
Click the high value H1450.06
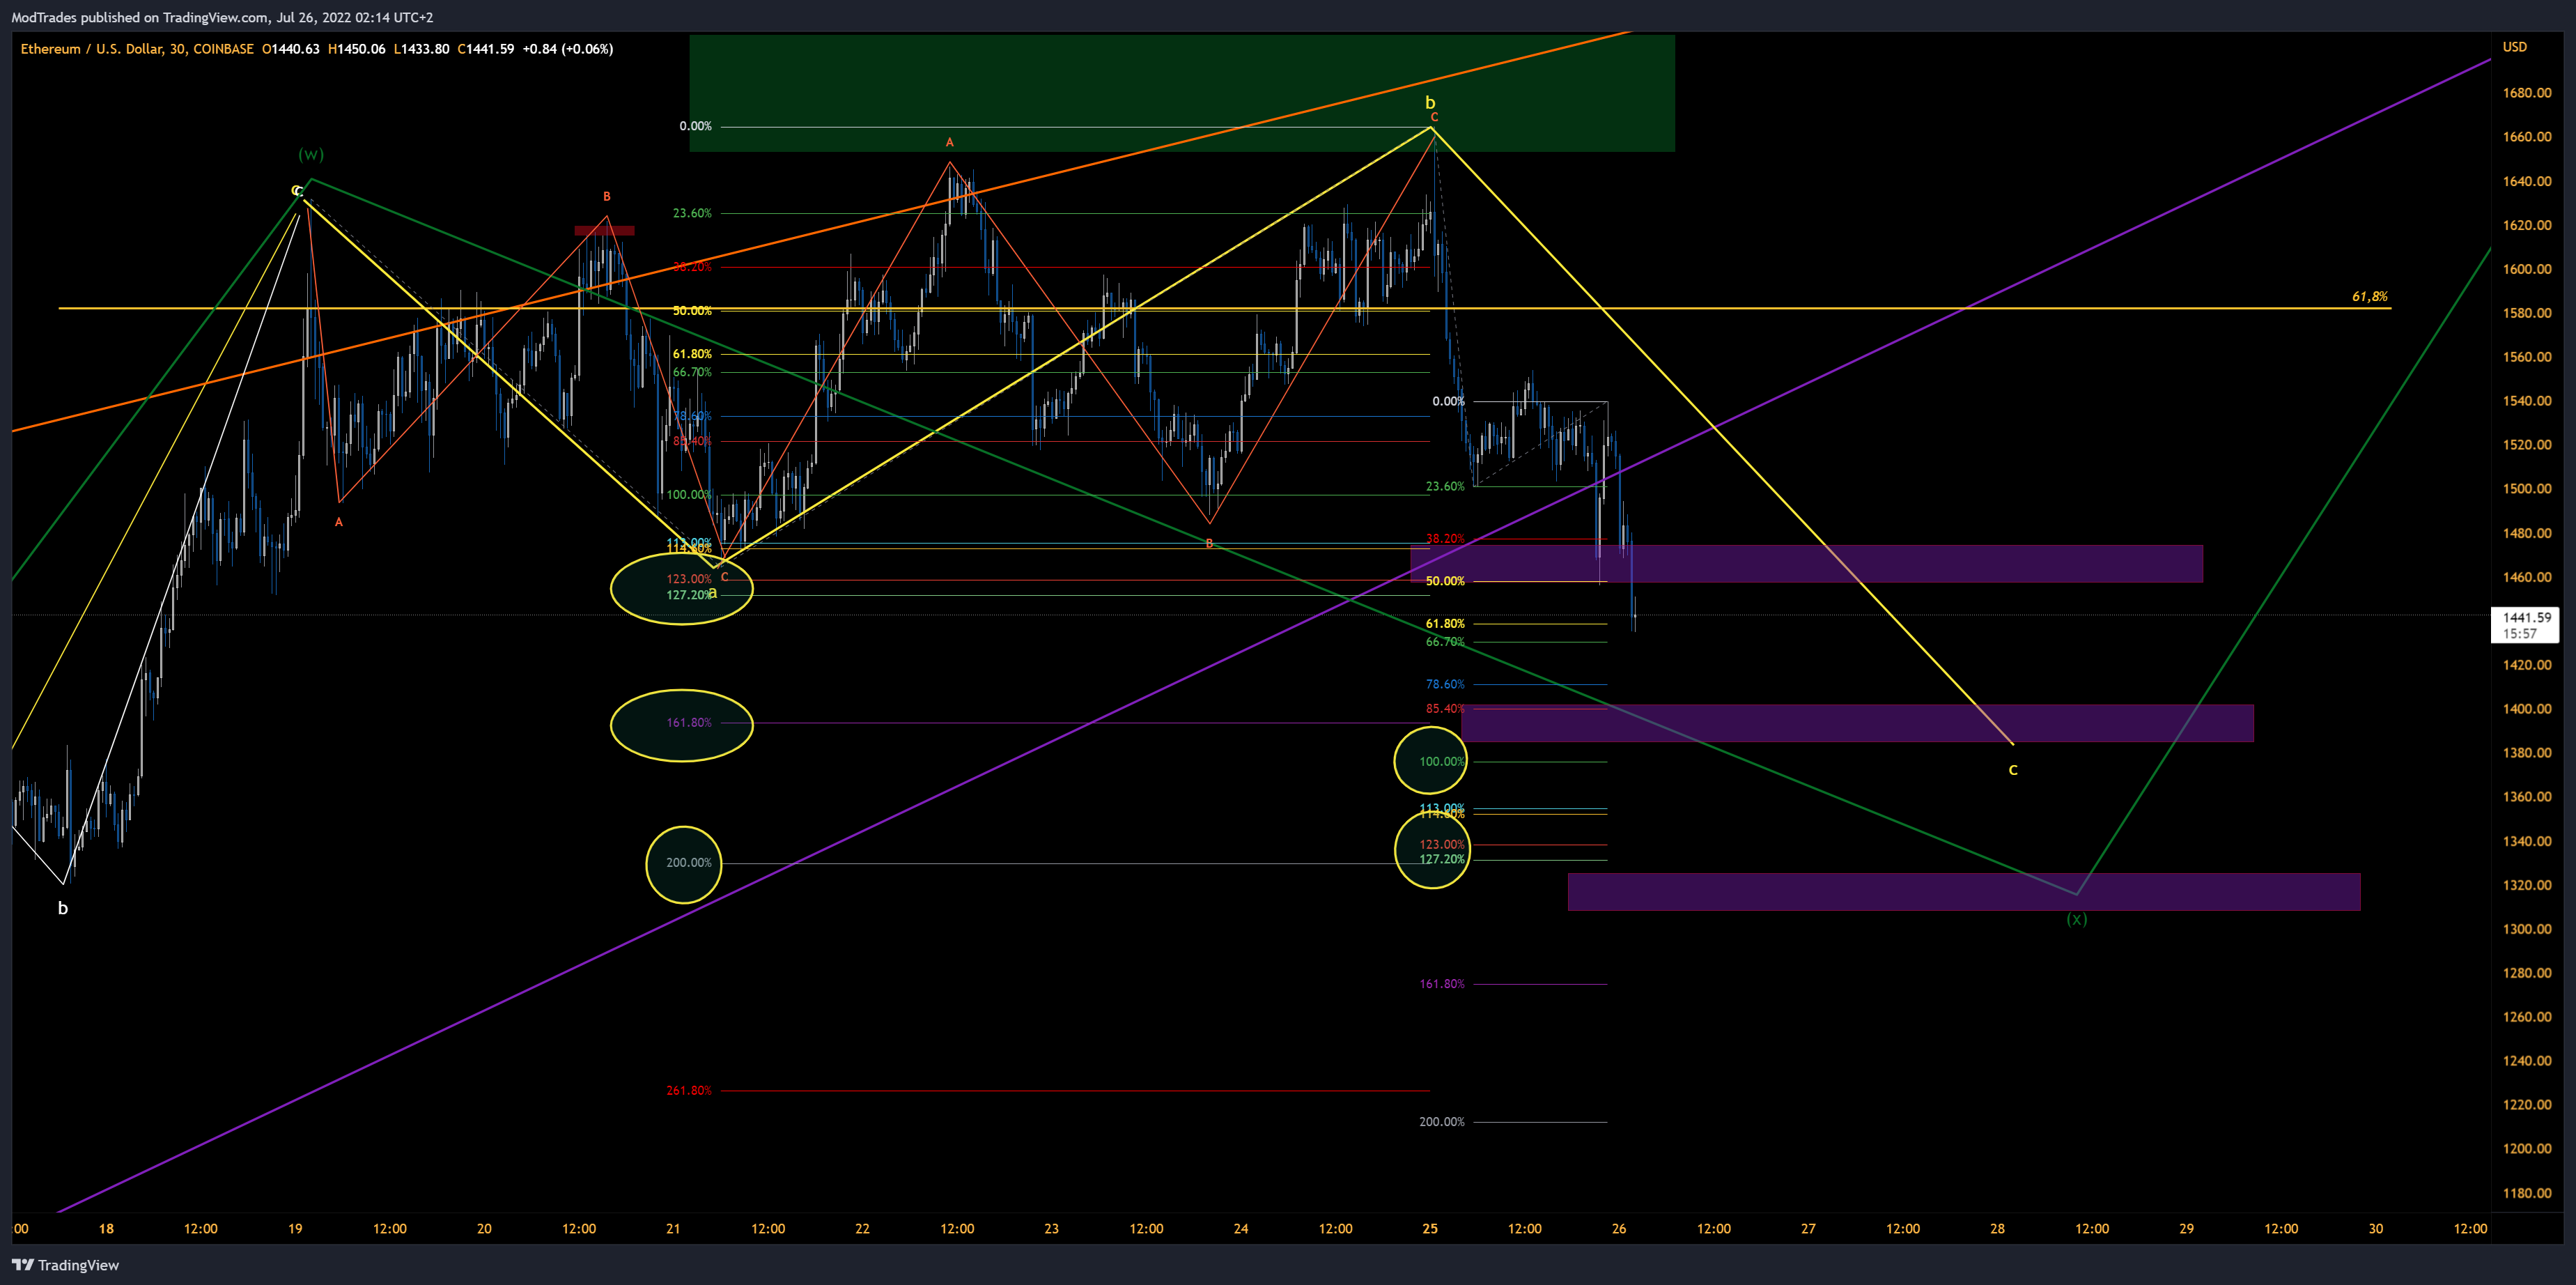357,49
